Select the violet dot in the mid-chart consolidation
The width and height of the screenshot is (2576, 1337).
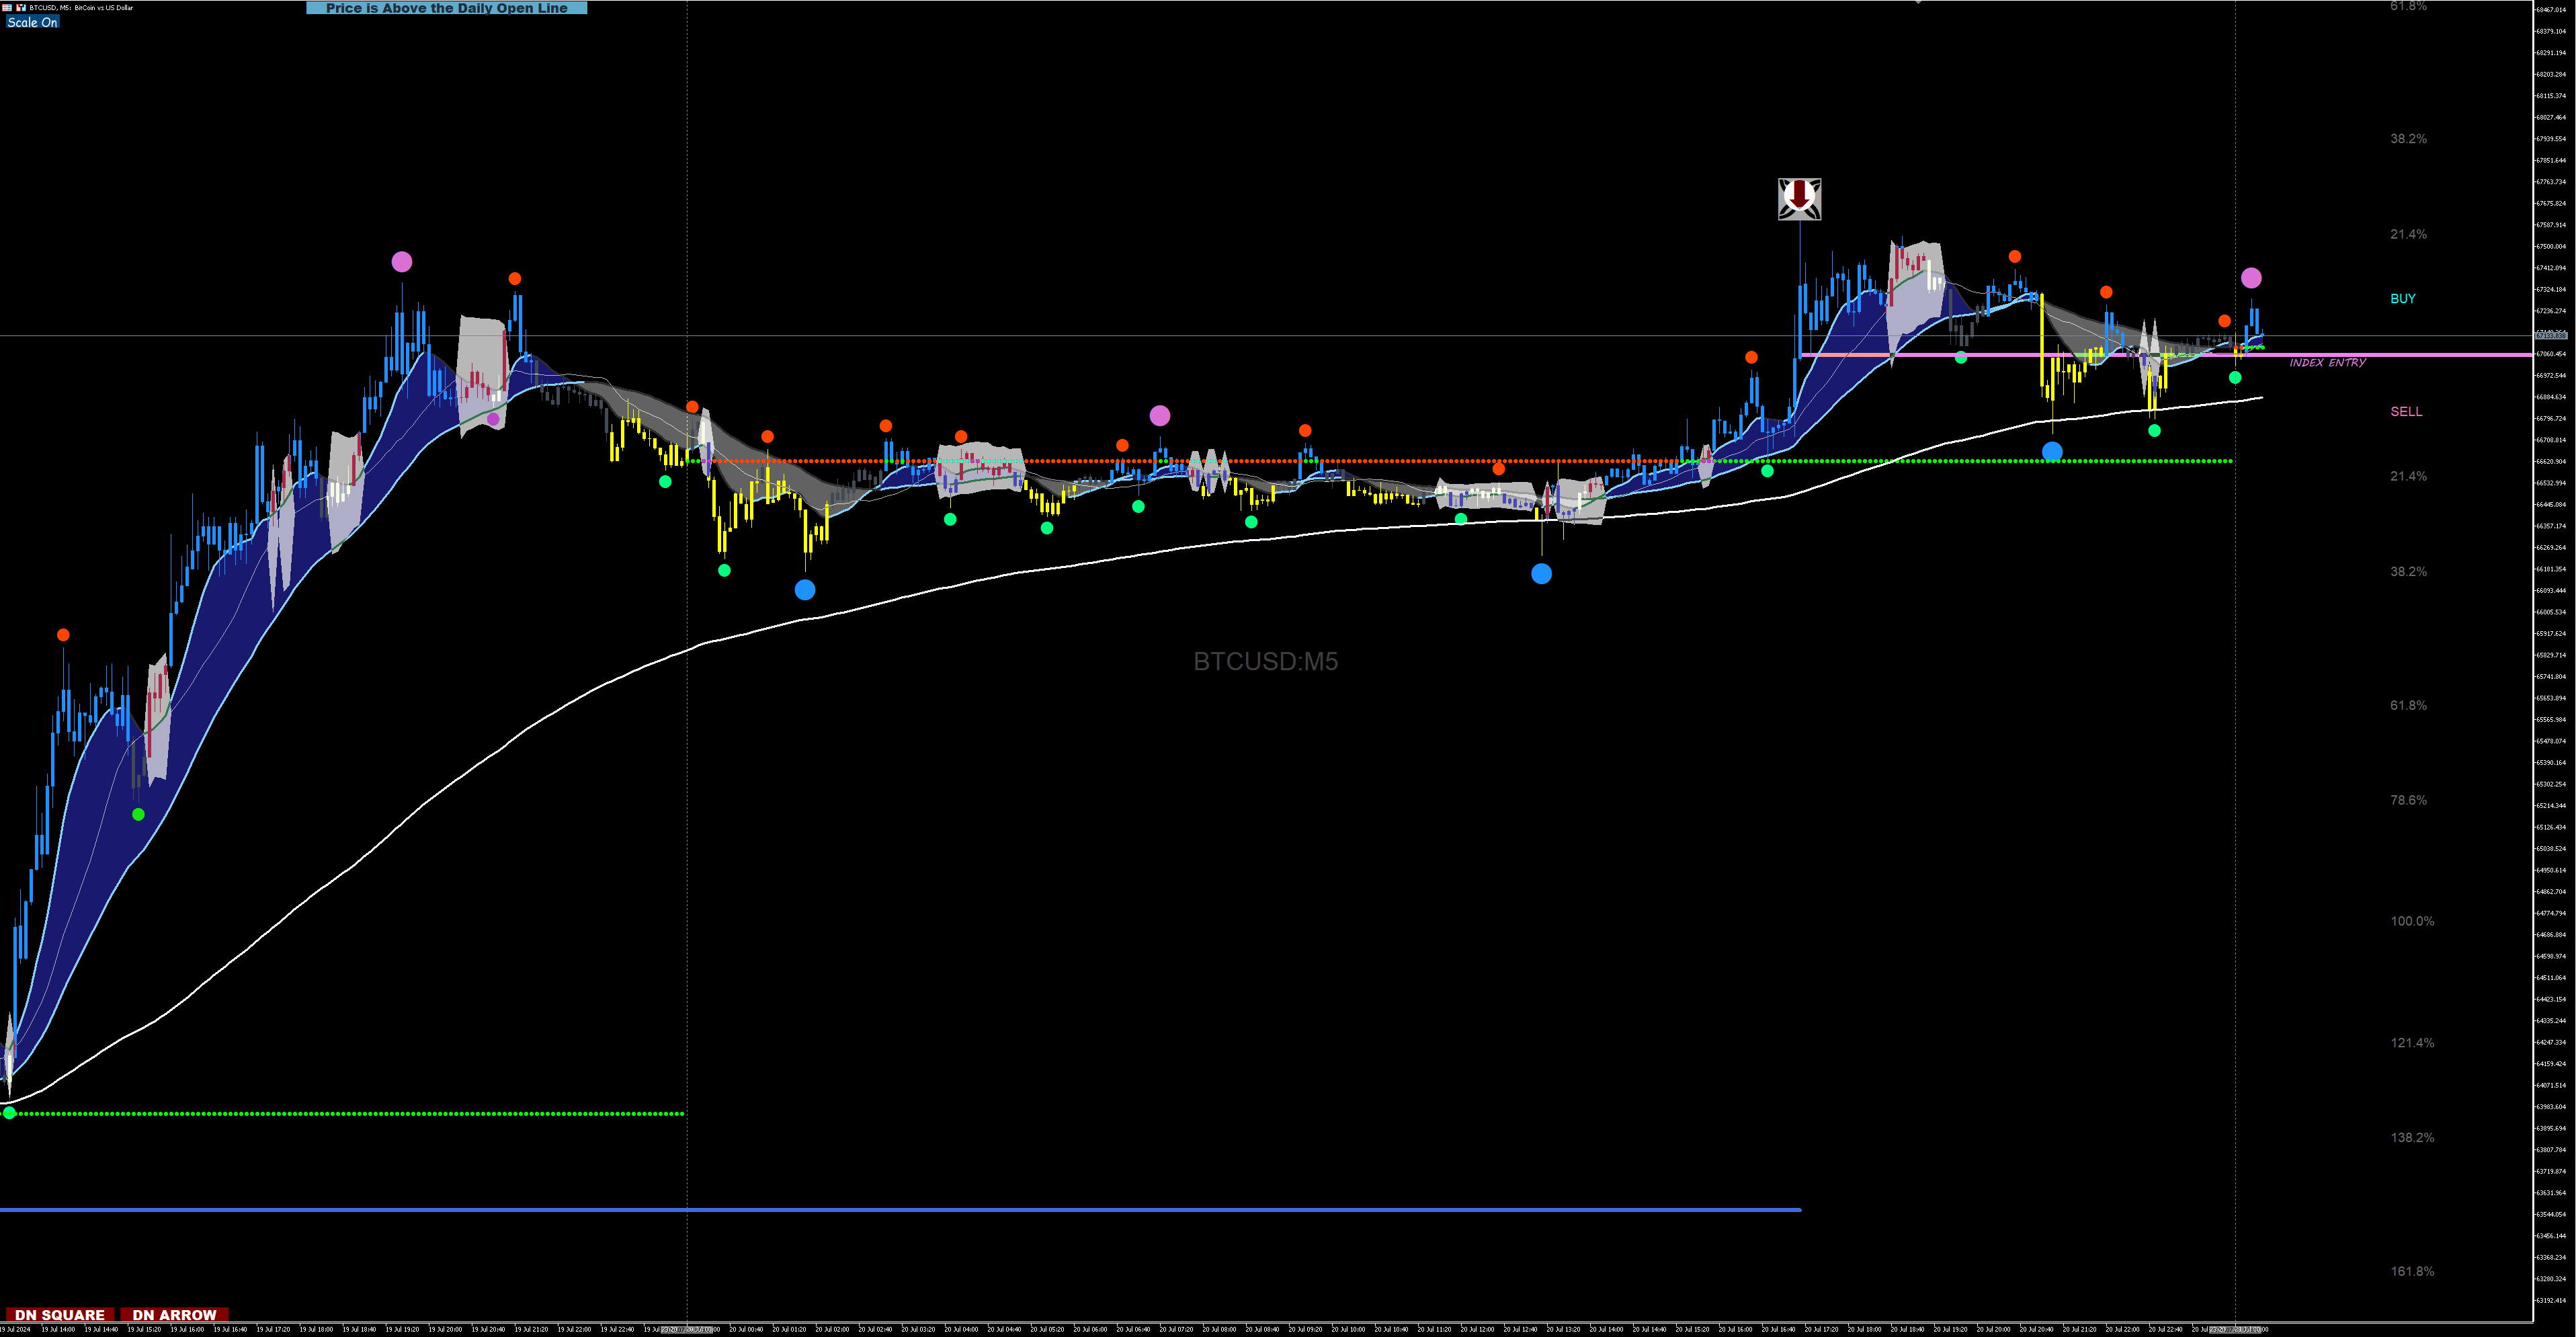tap(1159, 415)
